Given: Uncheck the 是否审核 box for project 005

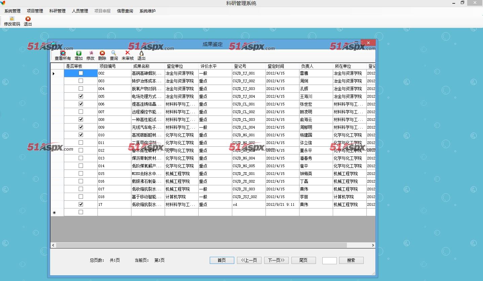Looking at the screenshot, I should [81, 96].
